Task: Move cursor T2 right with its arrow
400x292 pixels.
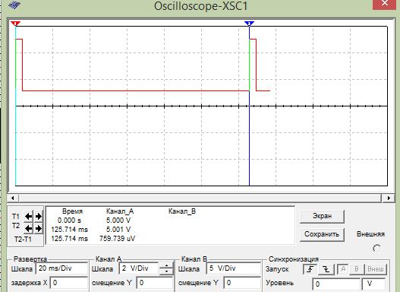Action: tap(39, 228)
